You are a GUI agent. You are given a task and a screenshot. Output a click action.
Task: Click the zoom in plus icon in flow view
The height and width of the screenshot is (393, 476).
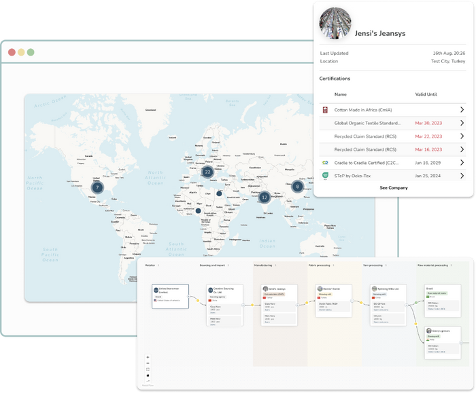click(148, 357)
